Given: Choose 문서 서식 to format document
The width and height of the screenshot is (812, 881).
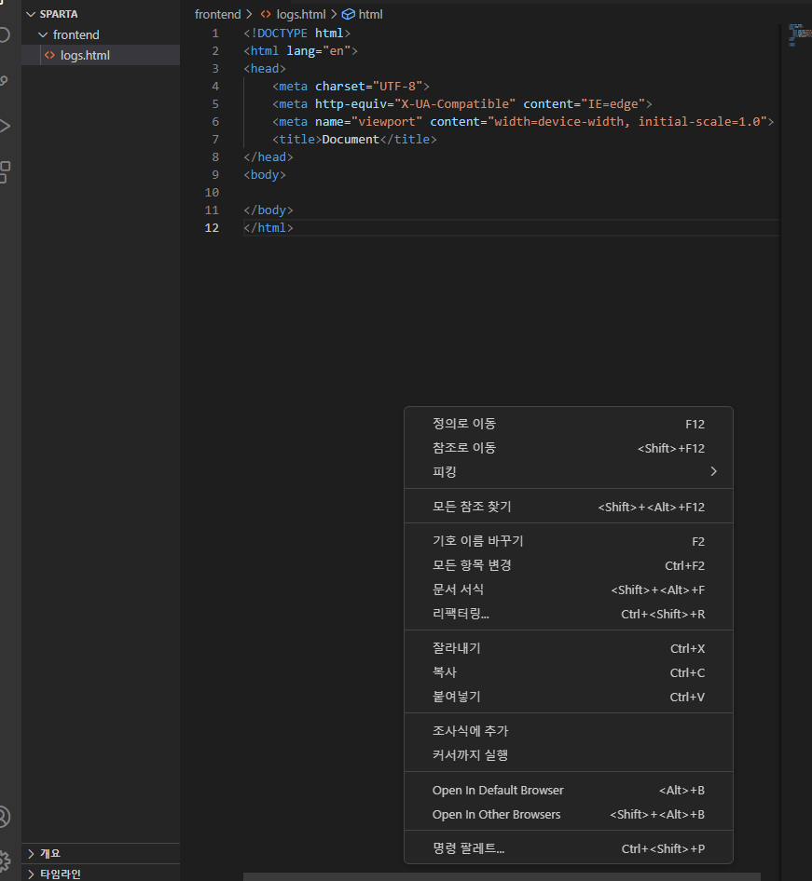Looking at the screenshot, I should [569, 590].
